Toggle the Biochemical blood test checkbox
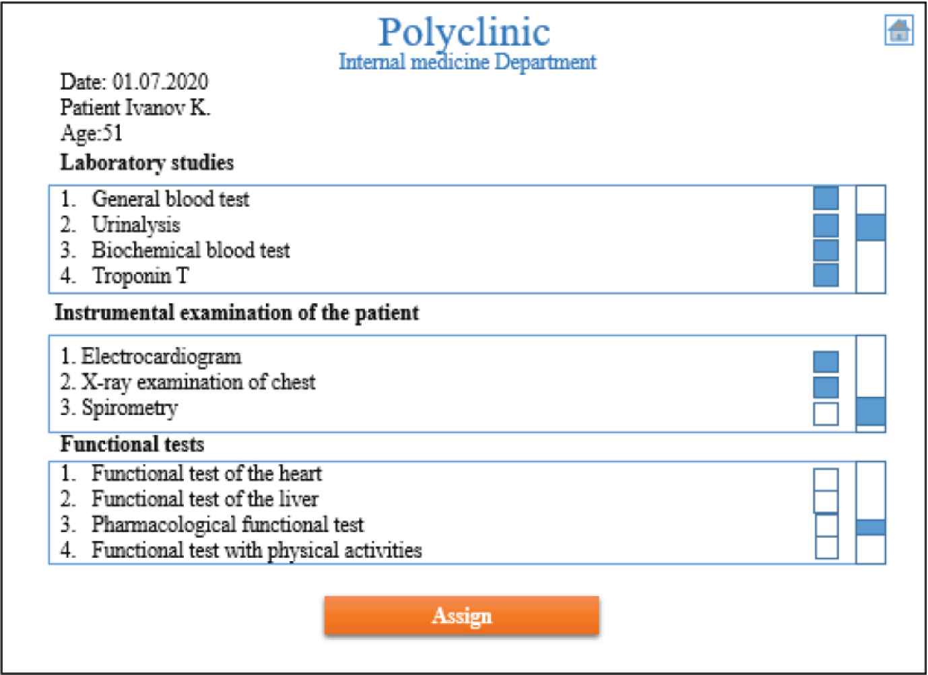The width and height of the screenshot is (928, 675). tap(826, 250)
